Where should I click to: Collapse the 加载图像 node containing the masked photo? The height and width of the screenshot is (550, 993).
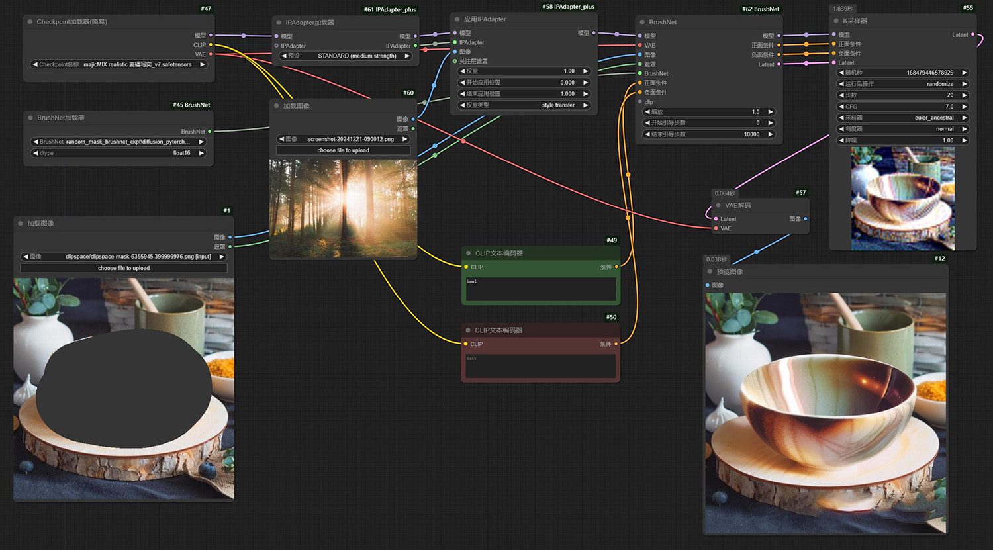point(21,224)
